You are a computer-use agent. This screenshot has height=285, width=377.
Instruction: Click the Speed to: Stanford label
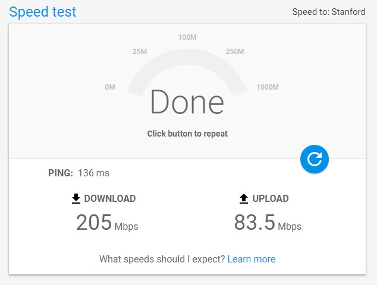329,12
